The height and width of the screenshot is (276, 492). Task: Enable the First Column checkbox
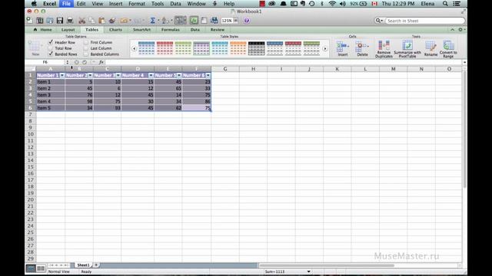point(86,42)
